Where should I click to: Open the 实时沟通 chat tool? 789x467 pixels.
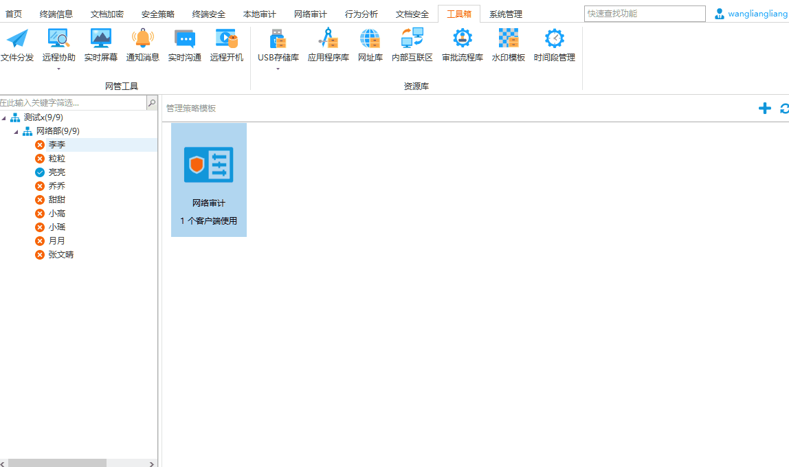[185, 45]
